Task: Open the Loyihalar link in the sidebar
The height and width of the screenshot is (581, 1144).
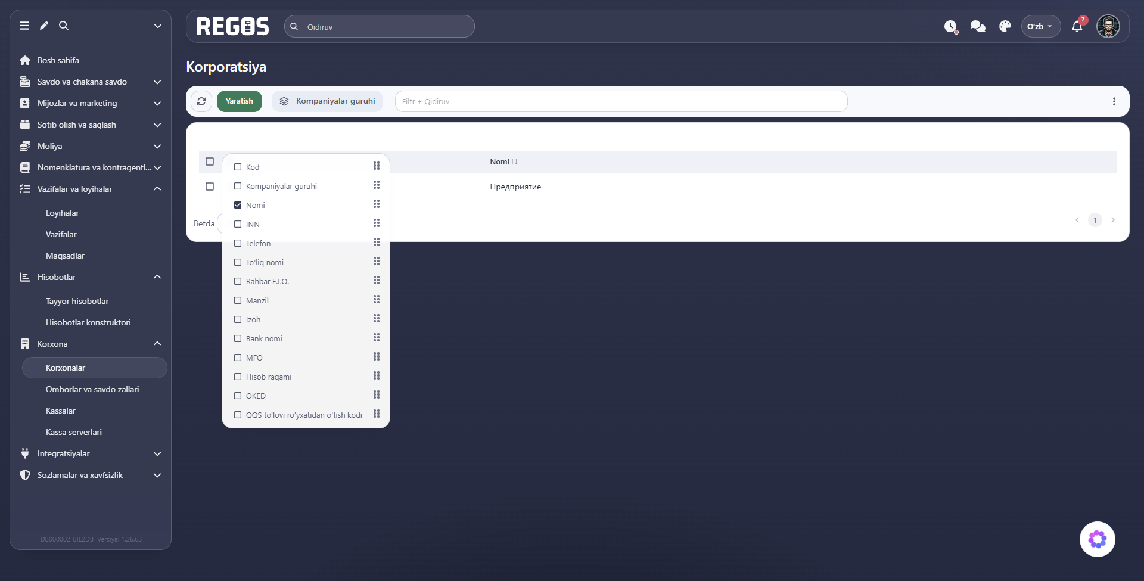Action: (63, 213)
